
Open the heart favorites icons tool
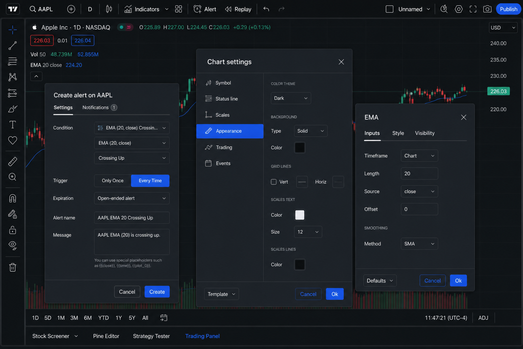click(13, 140)
